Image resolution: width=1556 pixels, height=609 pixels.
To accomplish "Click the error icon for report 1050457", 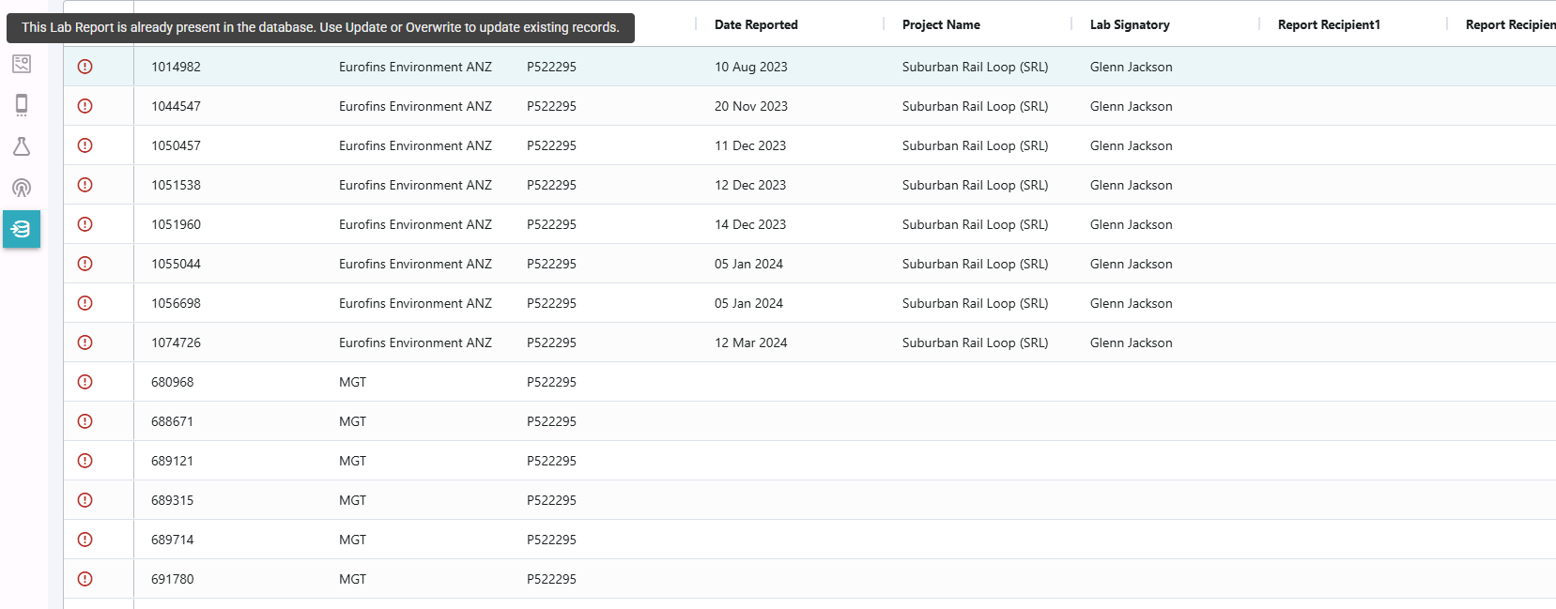I will (85, 145).
